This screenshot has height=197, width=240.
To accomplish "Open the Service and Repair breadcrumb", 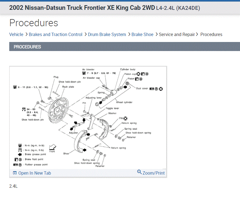I will pos(177,34).
